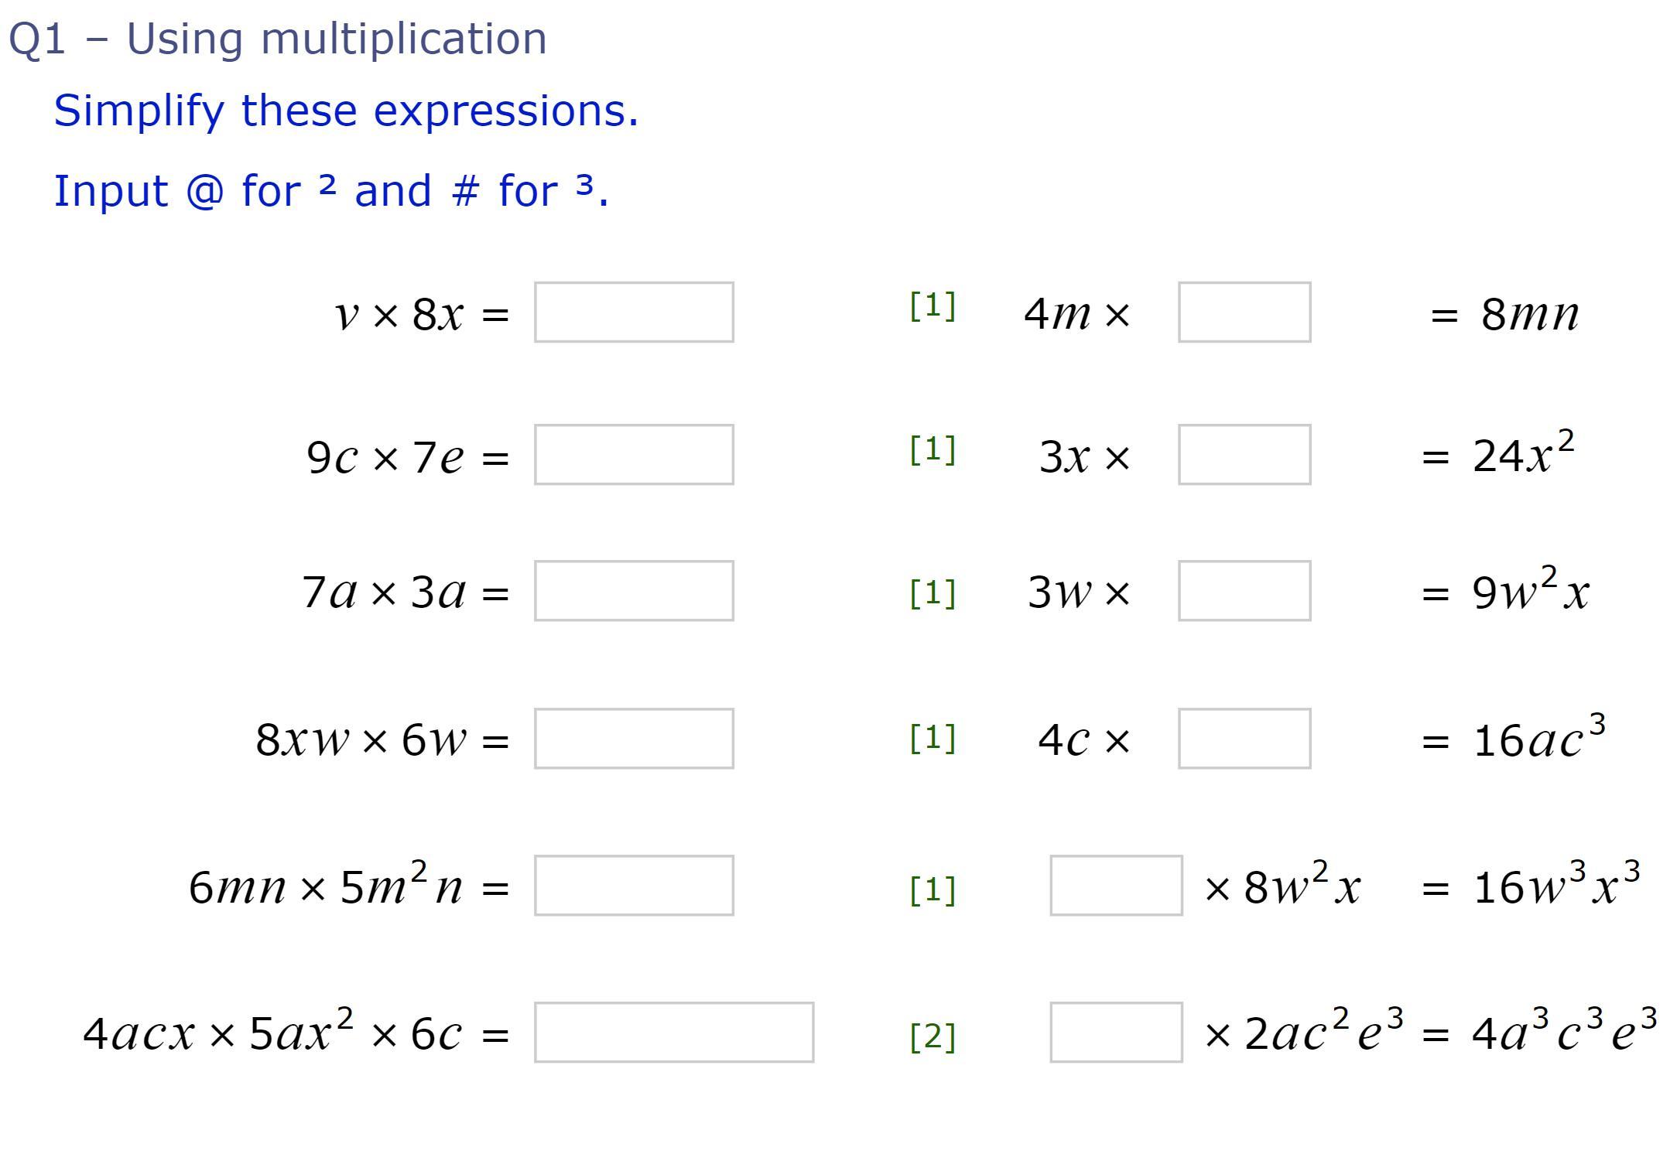Click the missing factor box after 4m ×
The height and width of the screenshot is (1161, 1670).
[x=1244, y=312]
